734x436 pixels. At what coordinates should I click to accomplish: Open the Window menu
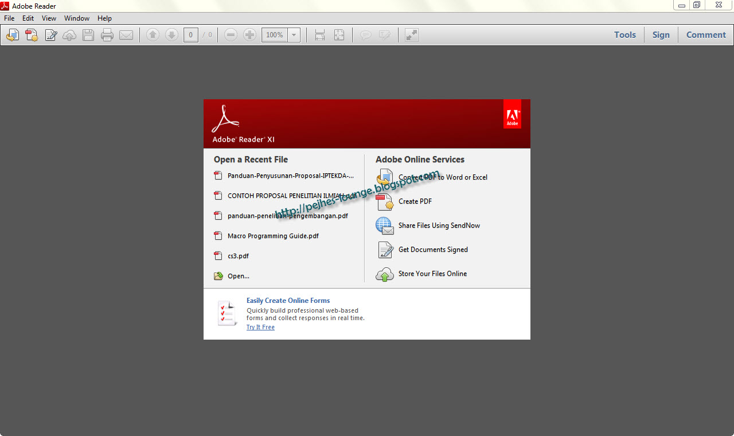[77, 18]
